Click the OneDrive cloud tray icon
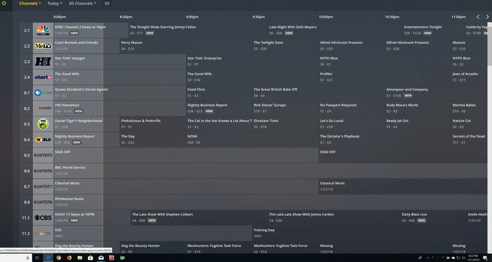492x262 pixels. point(453,258)
